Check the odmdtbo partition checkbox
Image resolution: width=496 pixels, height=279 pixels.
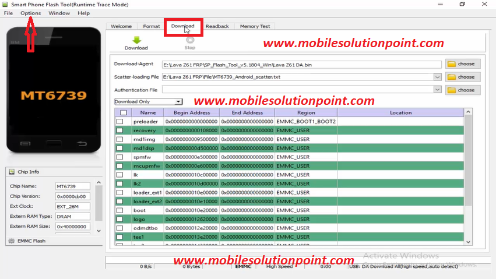[119, 228]
